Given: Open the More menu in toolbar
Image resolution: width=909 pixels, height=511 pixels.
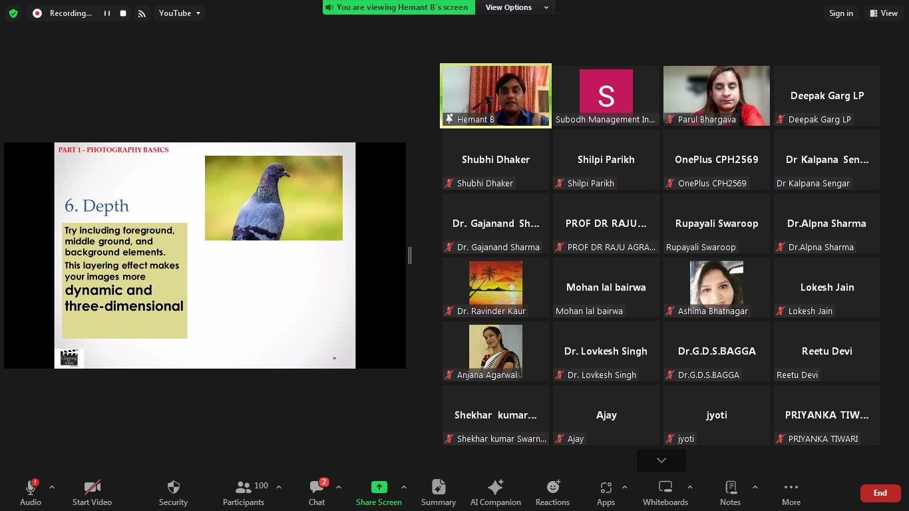Looking at the screenshot, I should tap(791, 492).
